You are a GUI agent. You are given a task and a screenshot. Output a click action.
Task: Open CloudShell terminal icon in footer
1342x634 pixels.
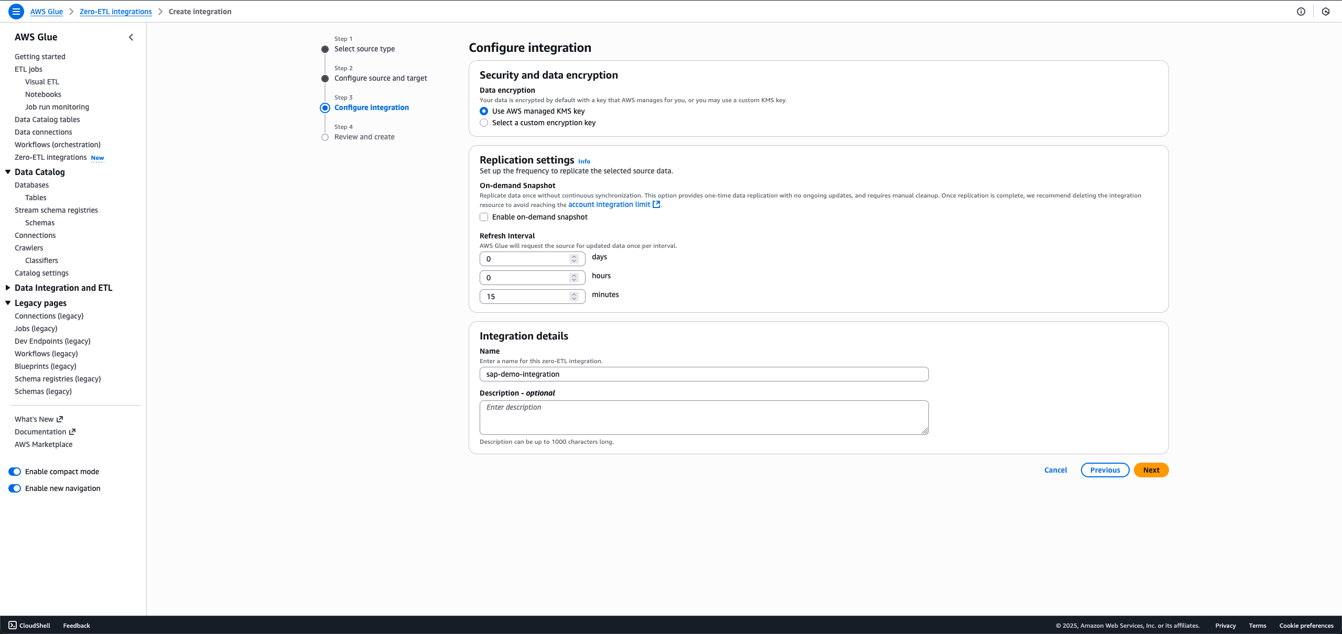coord(13,625)
